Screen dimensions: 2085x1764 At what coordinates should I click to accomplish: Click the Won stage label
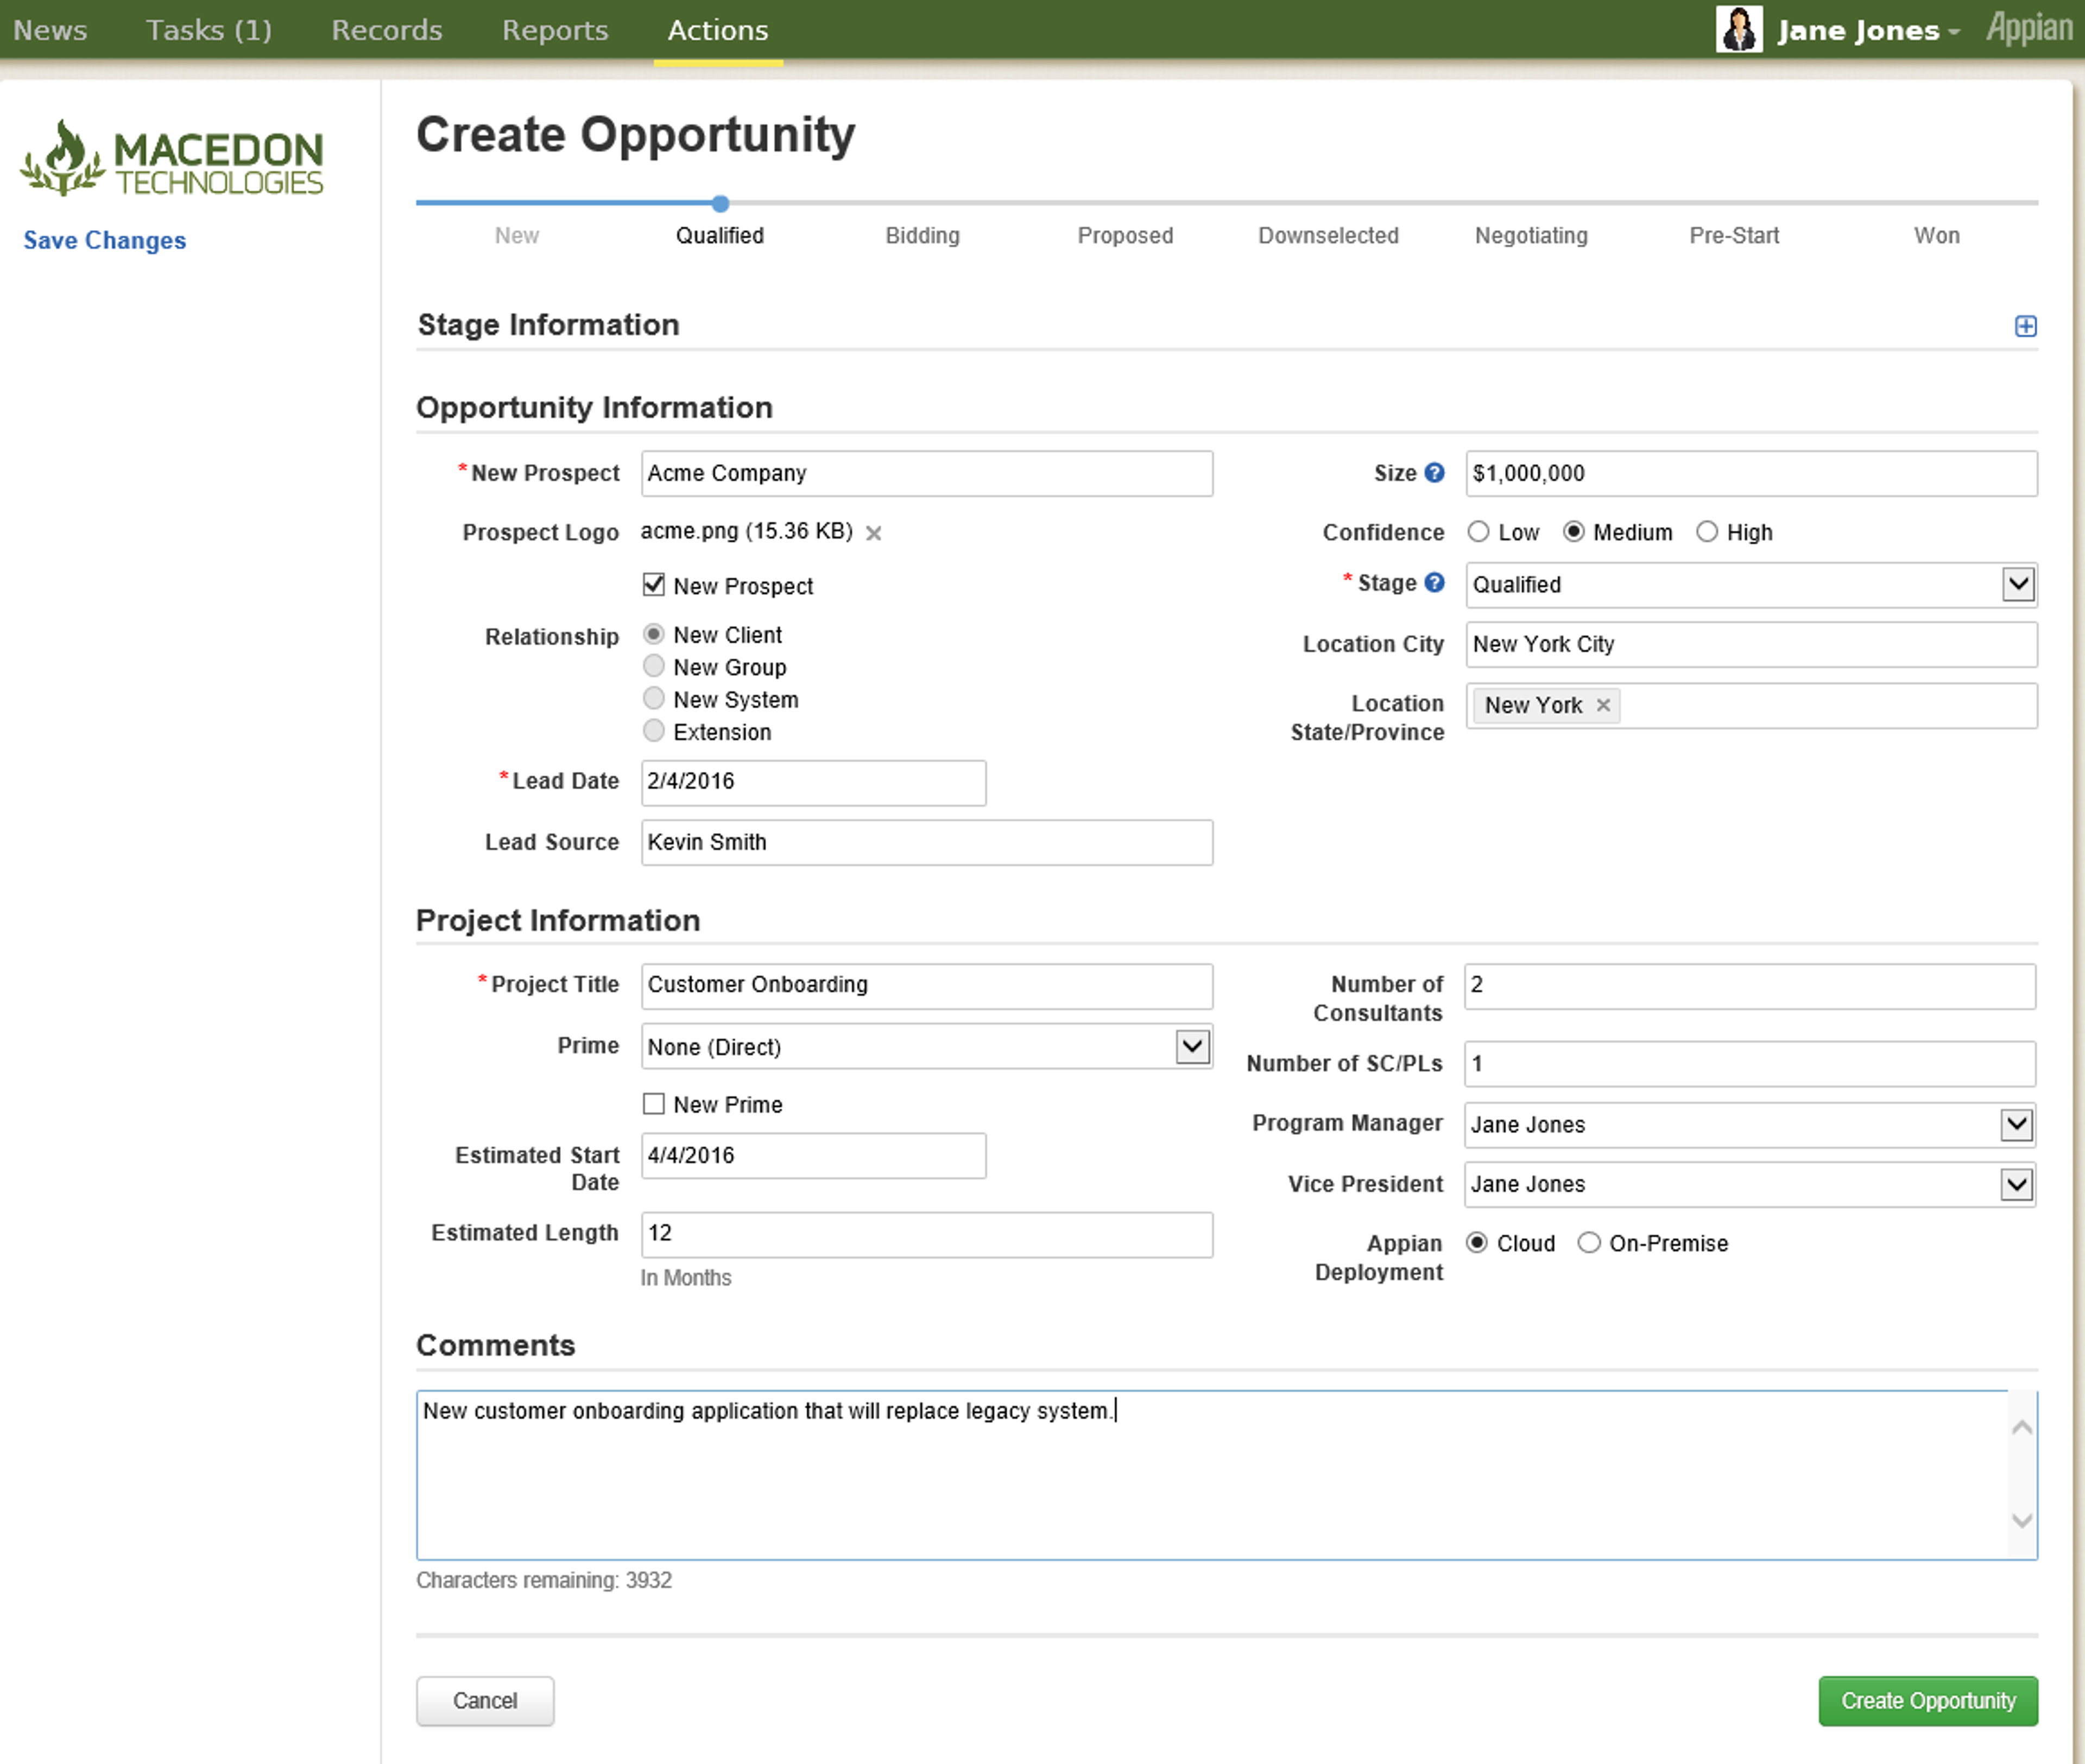coord(1937,236)
